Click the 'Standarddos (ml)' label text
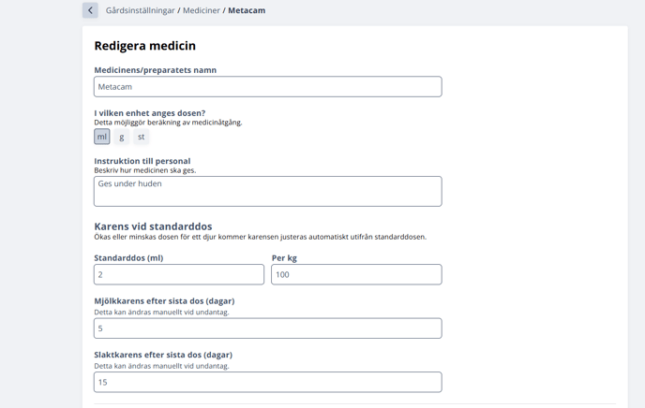 click(128, 258)
